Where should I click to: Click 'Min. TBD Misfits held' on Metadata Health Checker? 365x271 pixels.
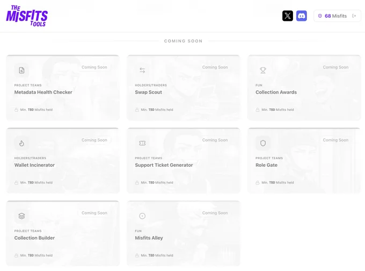point(36,110)
